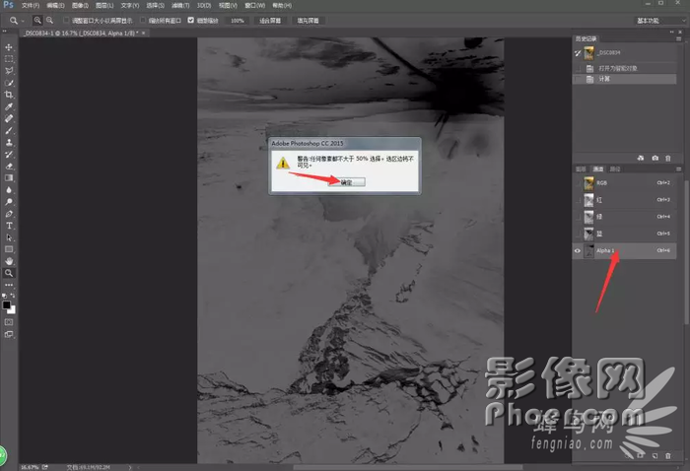
Task: Click the 100% zoom button
Action: coord(238,21)
